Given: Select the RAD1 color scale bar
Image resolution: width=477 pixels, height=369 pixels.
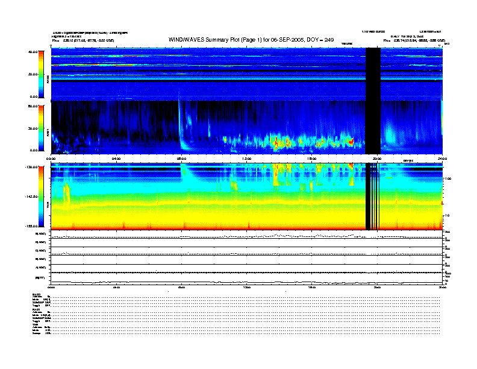Looking at the screenshot, I should (41, 128).
